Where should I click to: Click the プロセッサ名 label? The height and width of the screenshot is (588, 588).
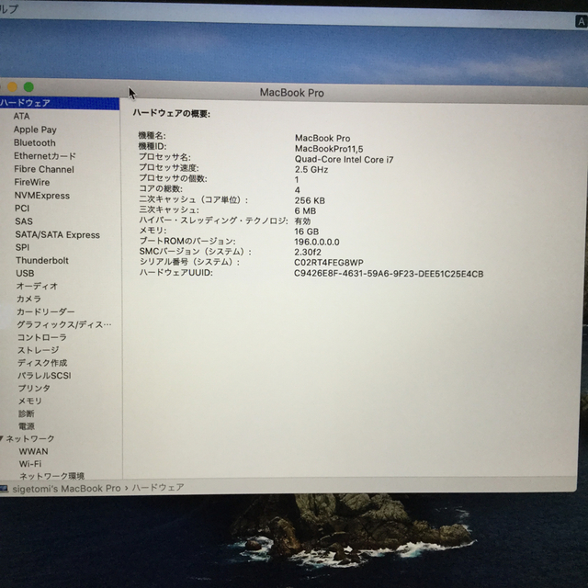coord(164,157)
